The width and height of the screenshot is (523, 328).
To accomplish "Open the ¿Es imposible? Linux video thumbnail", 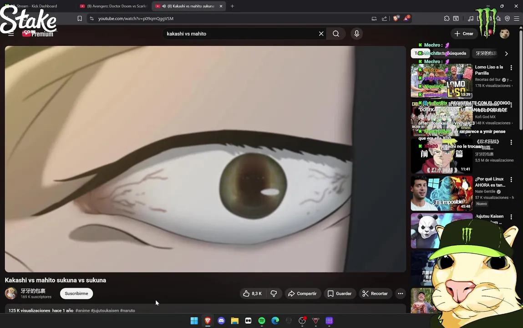I will coord(442,193).
